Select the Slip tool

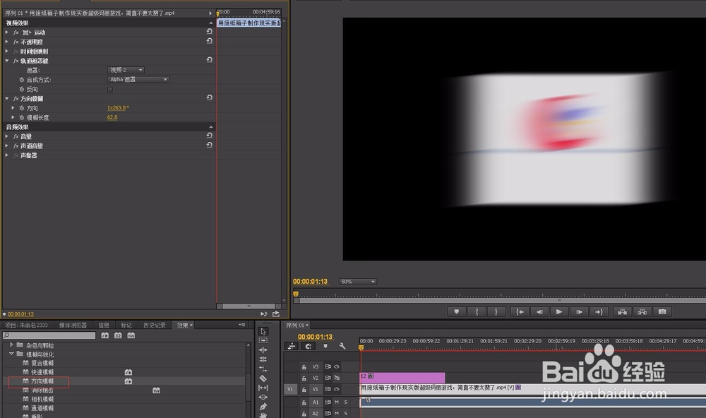pyautogui.click(x=263, y=388)
